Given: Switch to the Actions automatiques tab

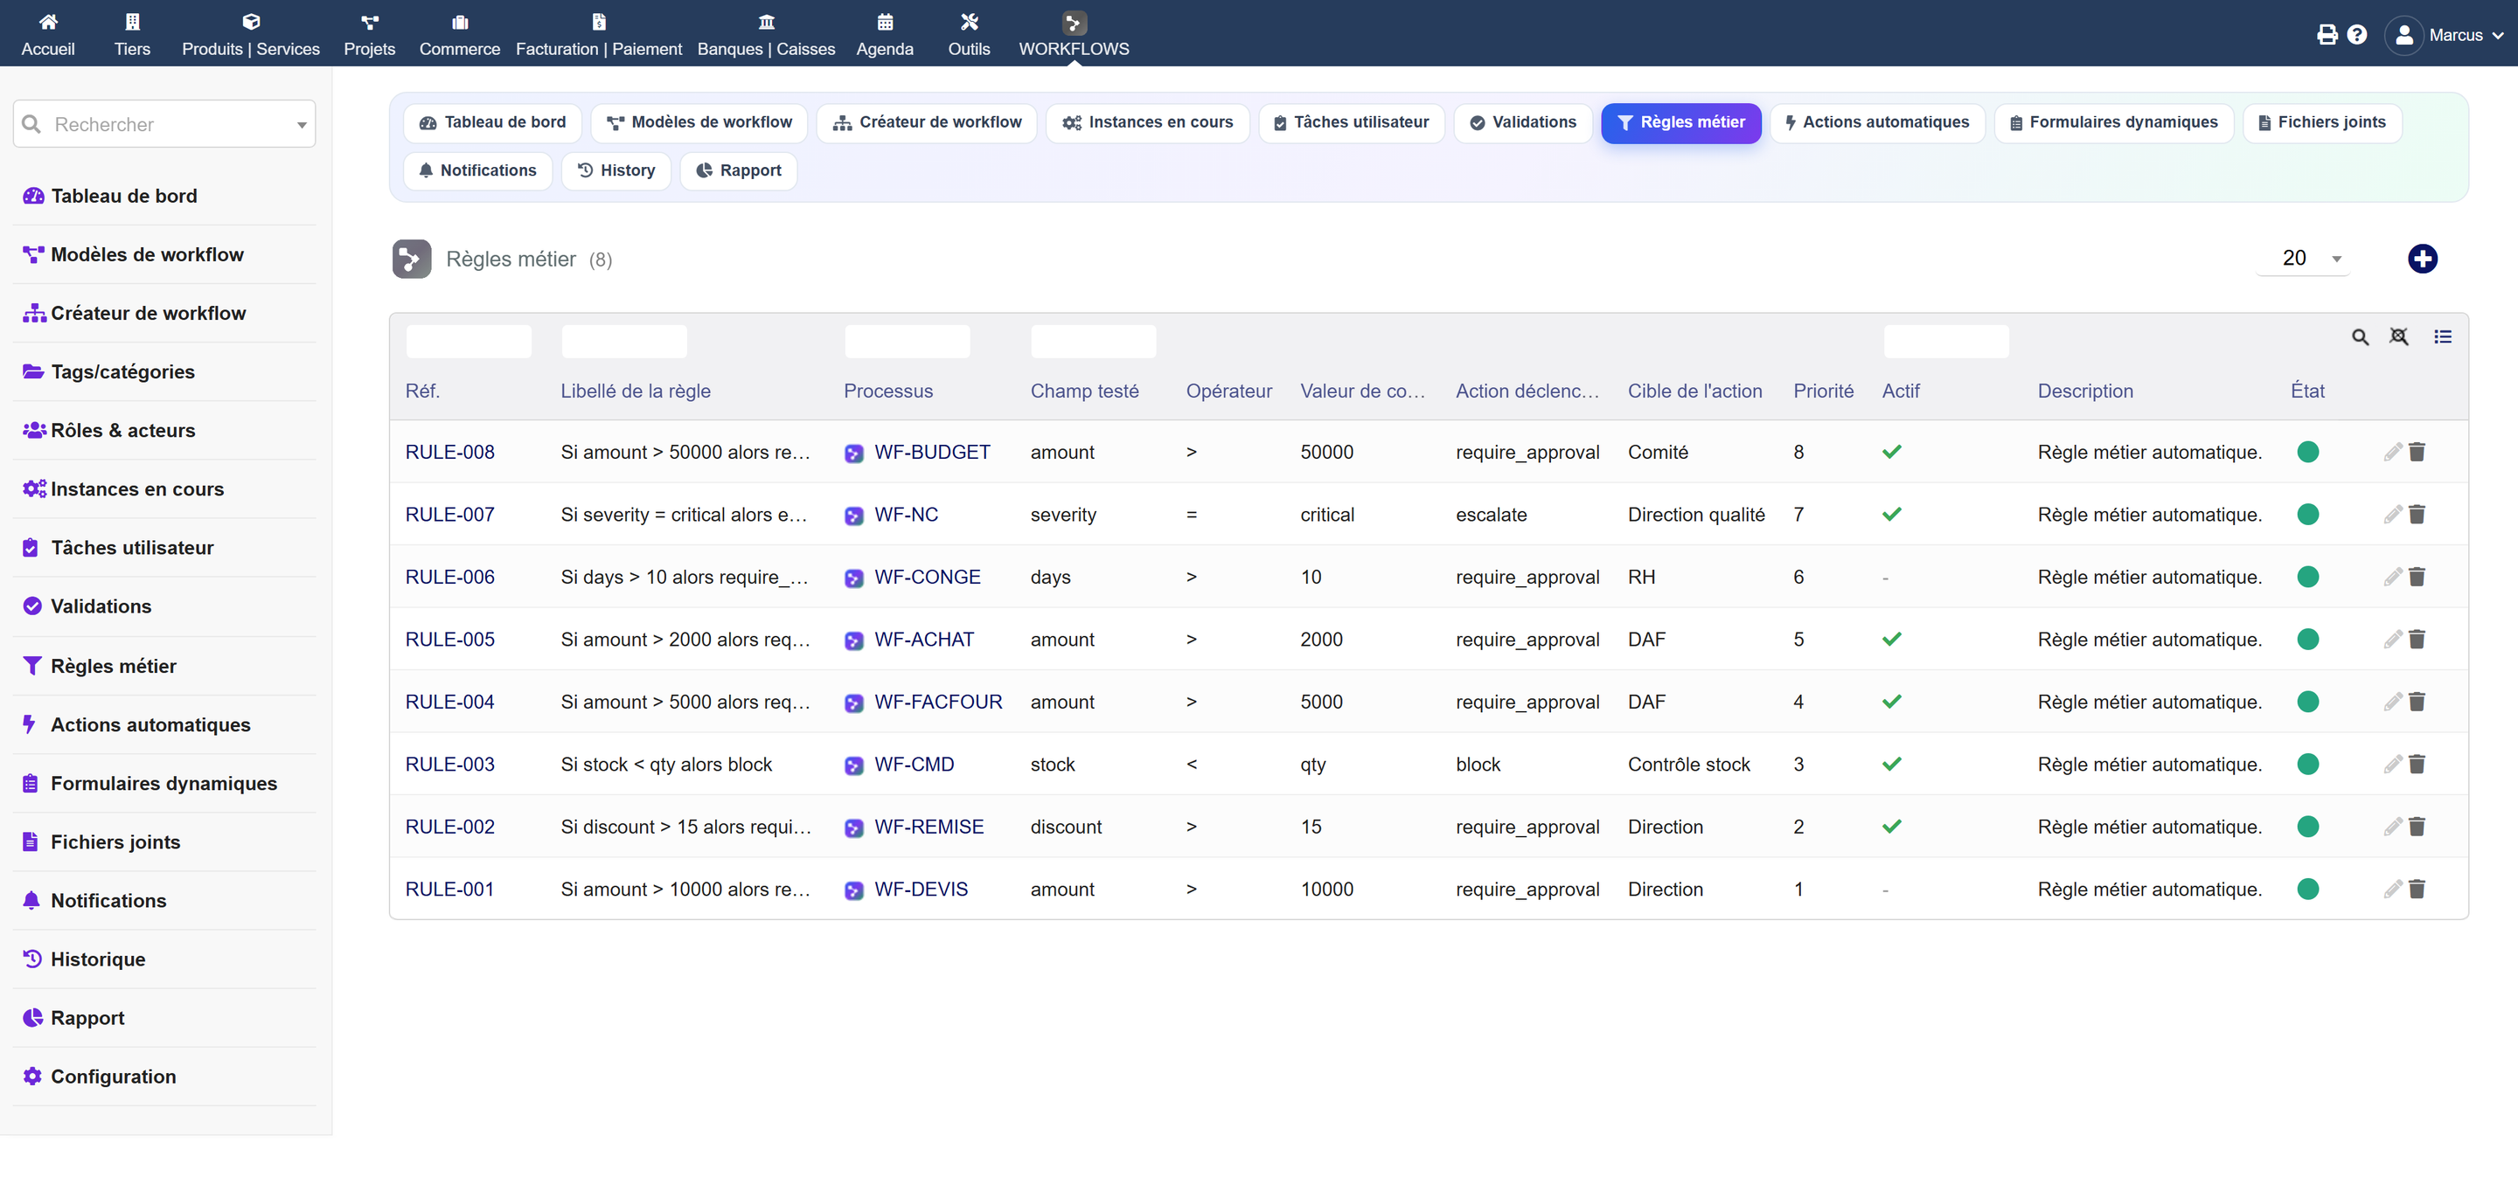Looking at the screenshot, I should click(x=1875, y=122).
